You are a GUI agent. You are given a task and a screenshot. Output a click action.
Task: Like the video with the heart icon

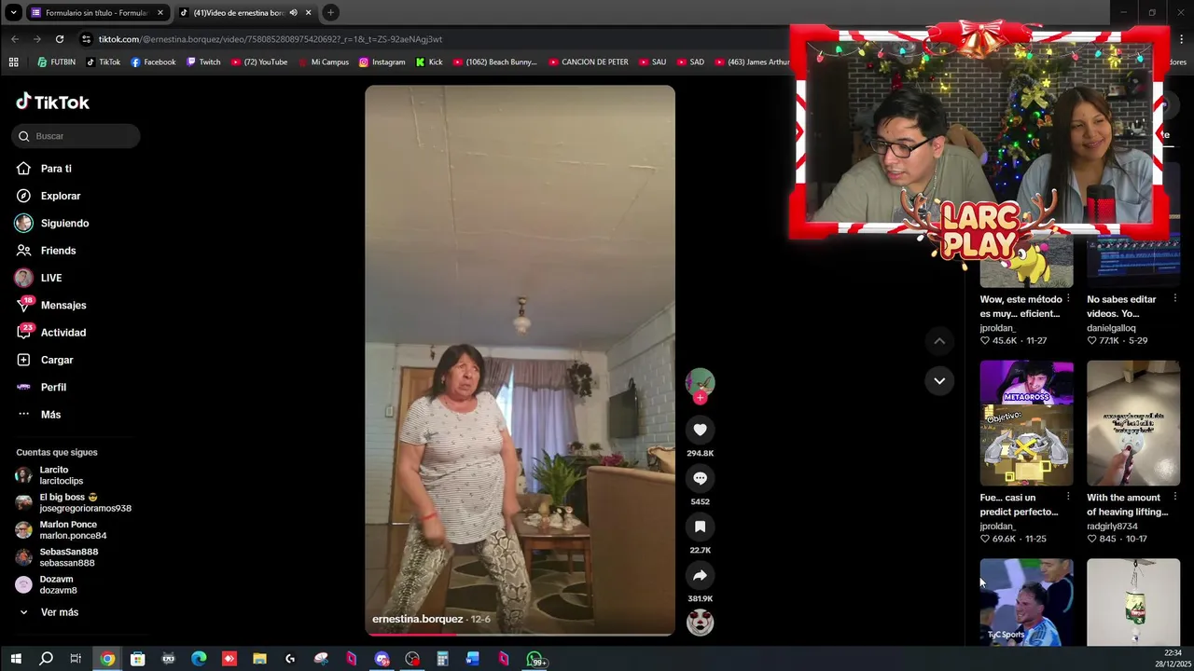tap(700, 430)
